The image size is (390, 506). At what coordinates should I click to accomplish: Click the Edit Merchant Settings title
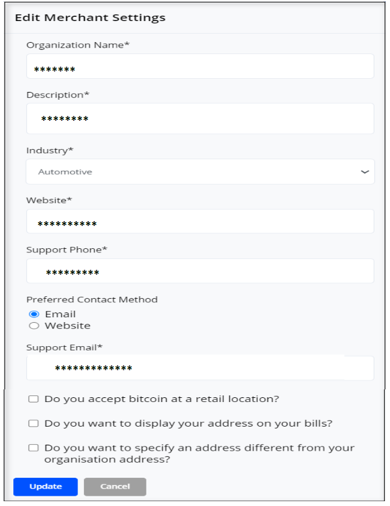[x=89, y=17]
